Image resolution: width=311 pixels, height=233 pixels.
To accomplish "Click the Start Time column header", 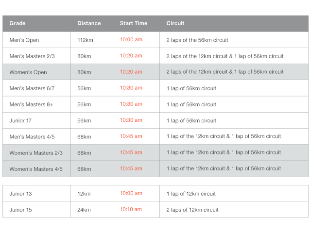I will [x=133, y=23].
